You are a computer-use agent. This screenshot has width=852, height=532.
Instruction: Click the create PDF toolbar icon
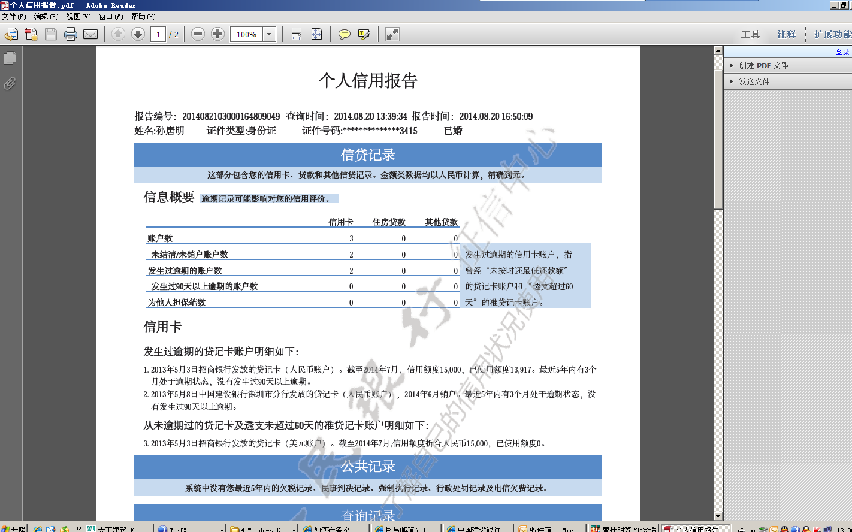tap(31, 34)
